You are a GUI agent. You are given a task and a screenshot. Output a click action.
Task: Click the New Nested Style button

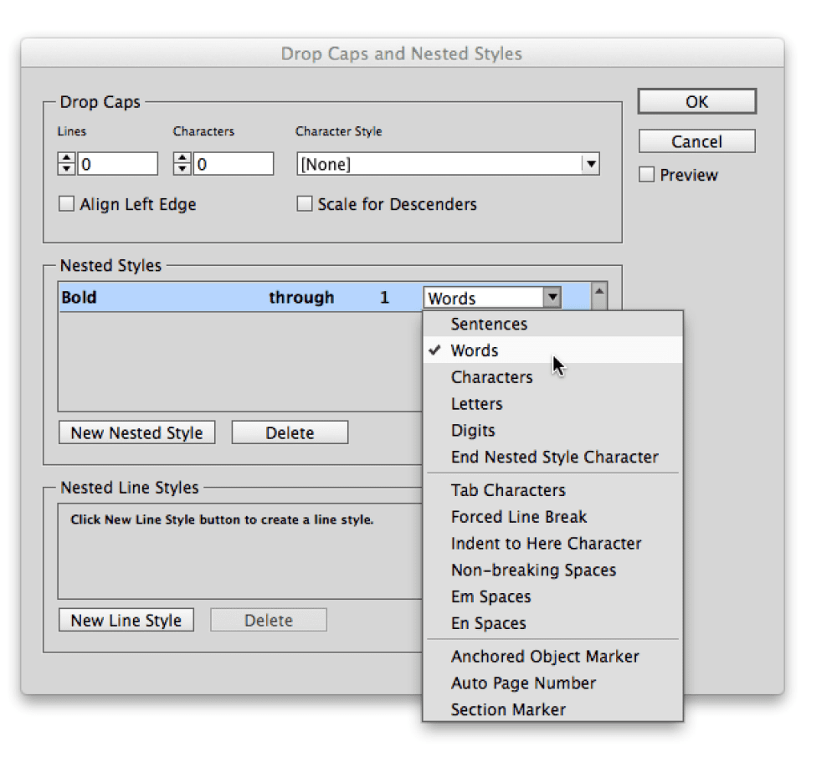tap(136, 432)
